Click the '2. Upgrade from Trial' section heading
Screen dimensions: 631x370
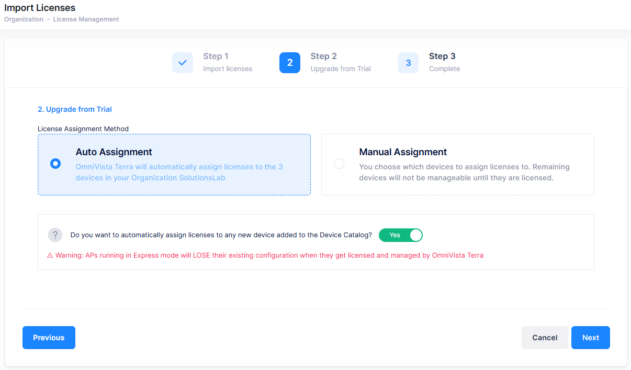[75, 109]
